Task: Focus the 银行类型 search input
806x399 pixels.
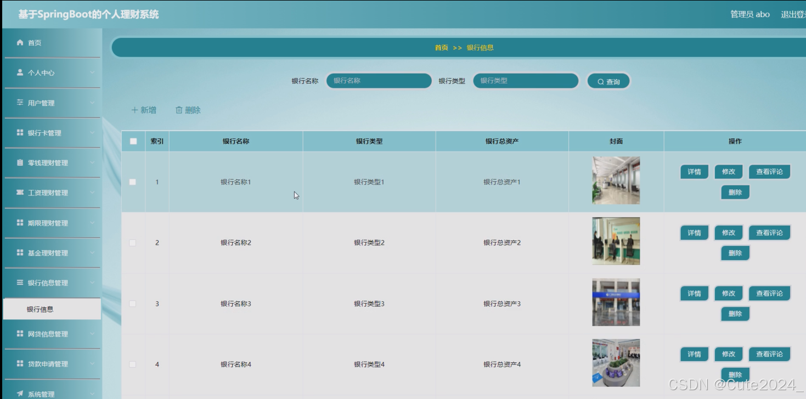Action: click(x=526, y=81)
